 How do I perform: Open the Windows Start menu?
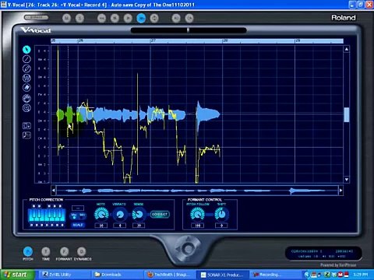pyautogui.click(x=17, y=275)
